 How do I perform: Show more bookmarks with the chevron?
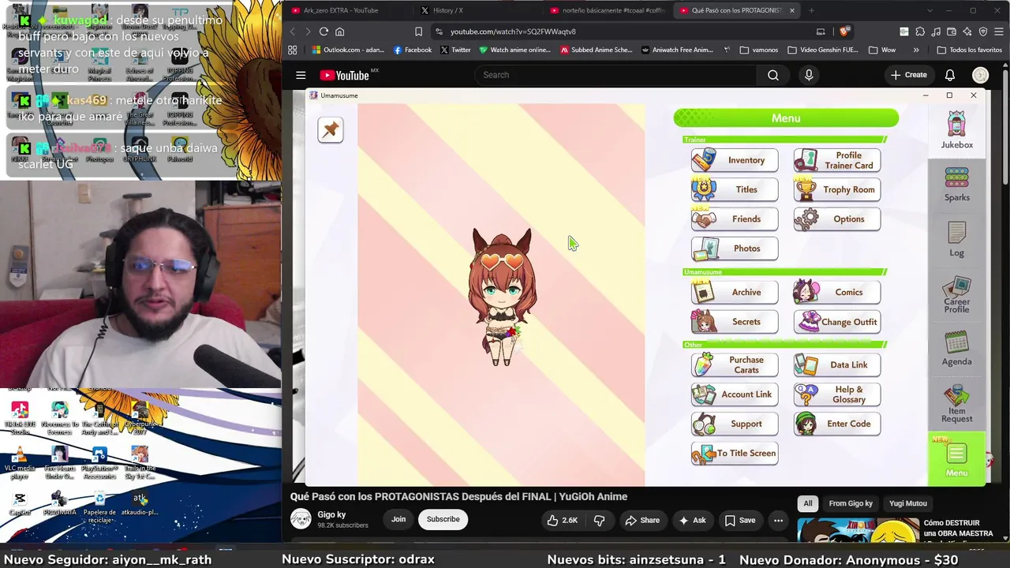tap(916, 50)
